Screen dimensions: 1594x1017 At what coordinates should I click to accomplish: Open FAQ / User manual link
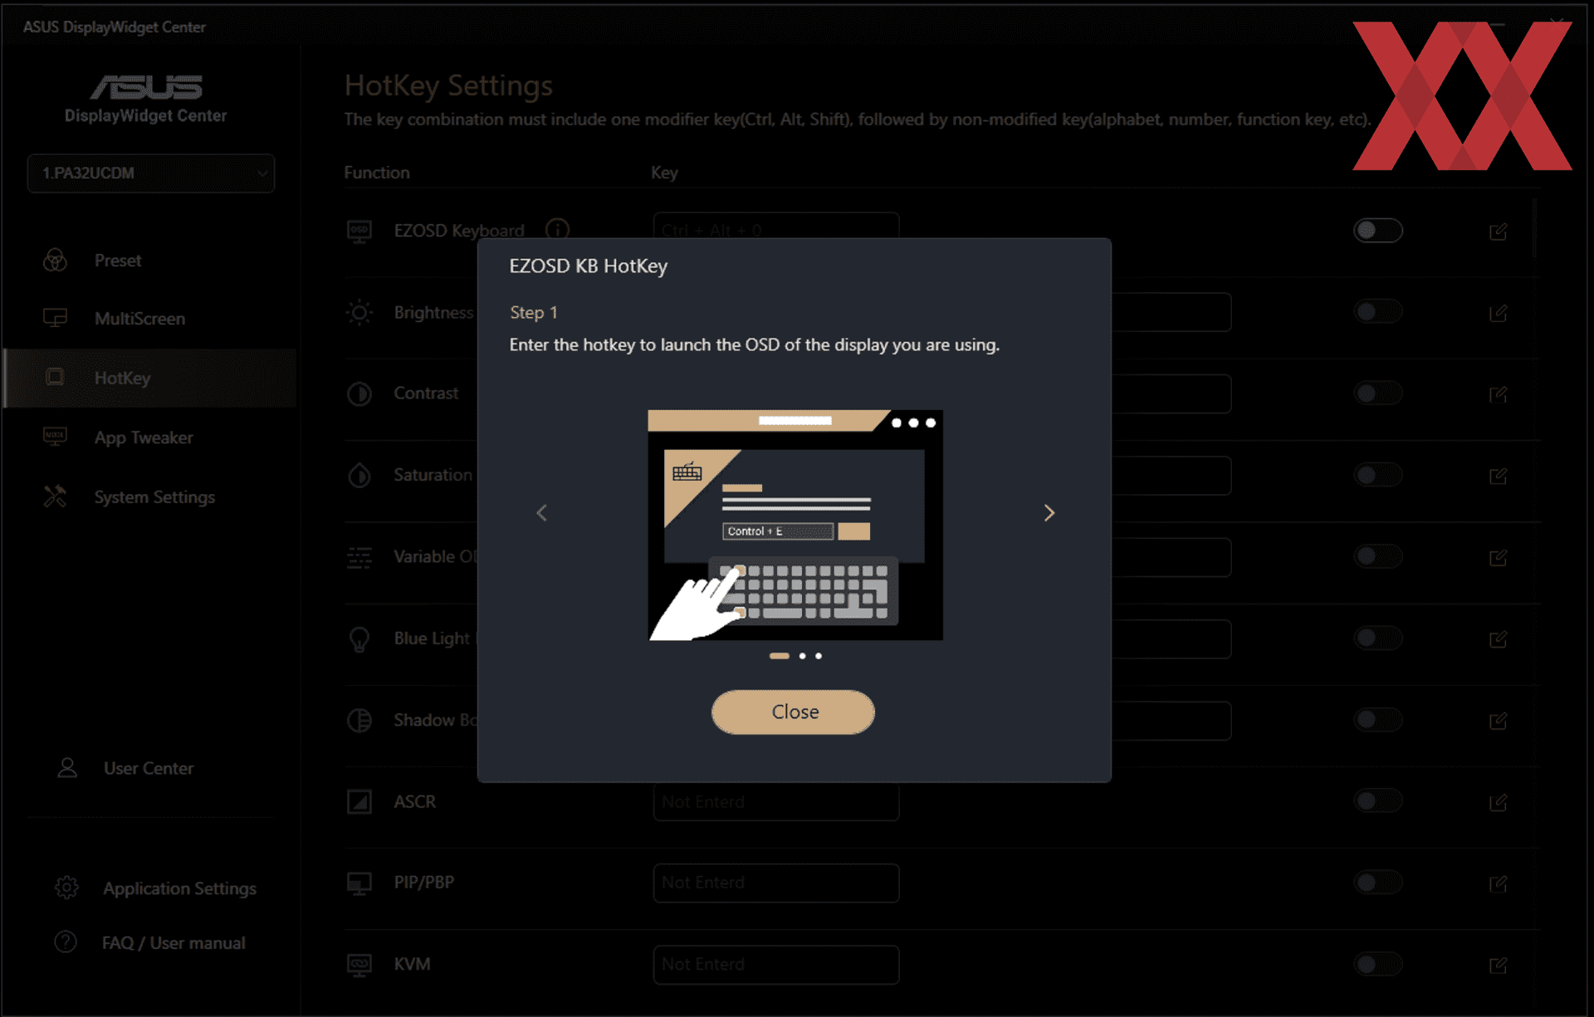pyautogui.click(x=173, y=943)
